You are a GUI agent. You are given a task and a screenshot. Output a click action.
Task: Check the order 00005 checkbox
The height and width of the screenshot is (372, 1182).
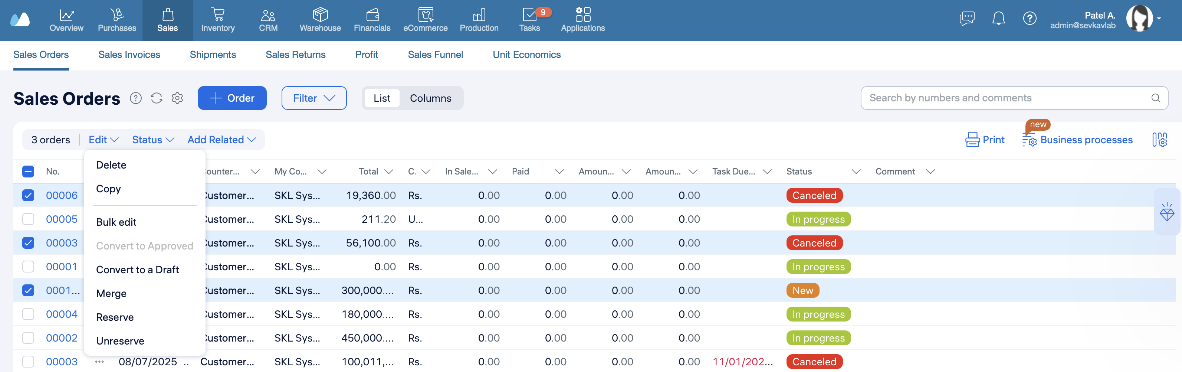coord(28,219)
